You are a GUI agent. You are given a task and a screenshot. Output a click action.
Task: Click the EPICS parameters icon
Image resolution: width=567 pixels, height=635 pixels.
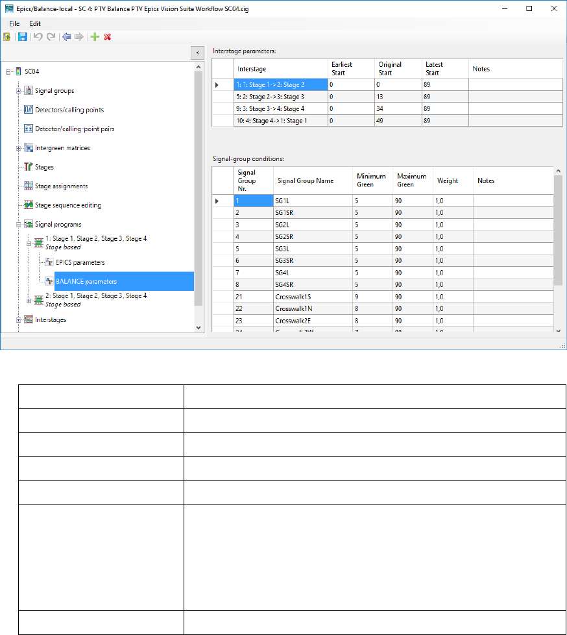(49, 262)
